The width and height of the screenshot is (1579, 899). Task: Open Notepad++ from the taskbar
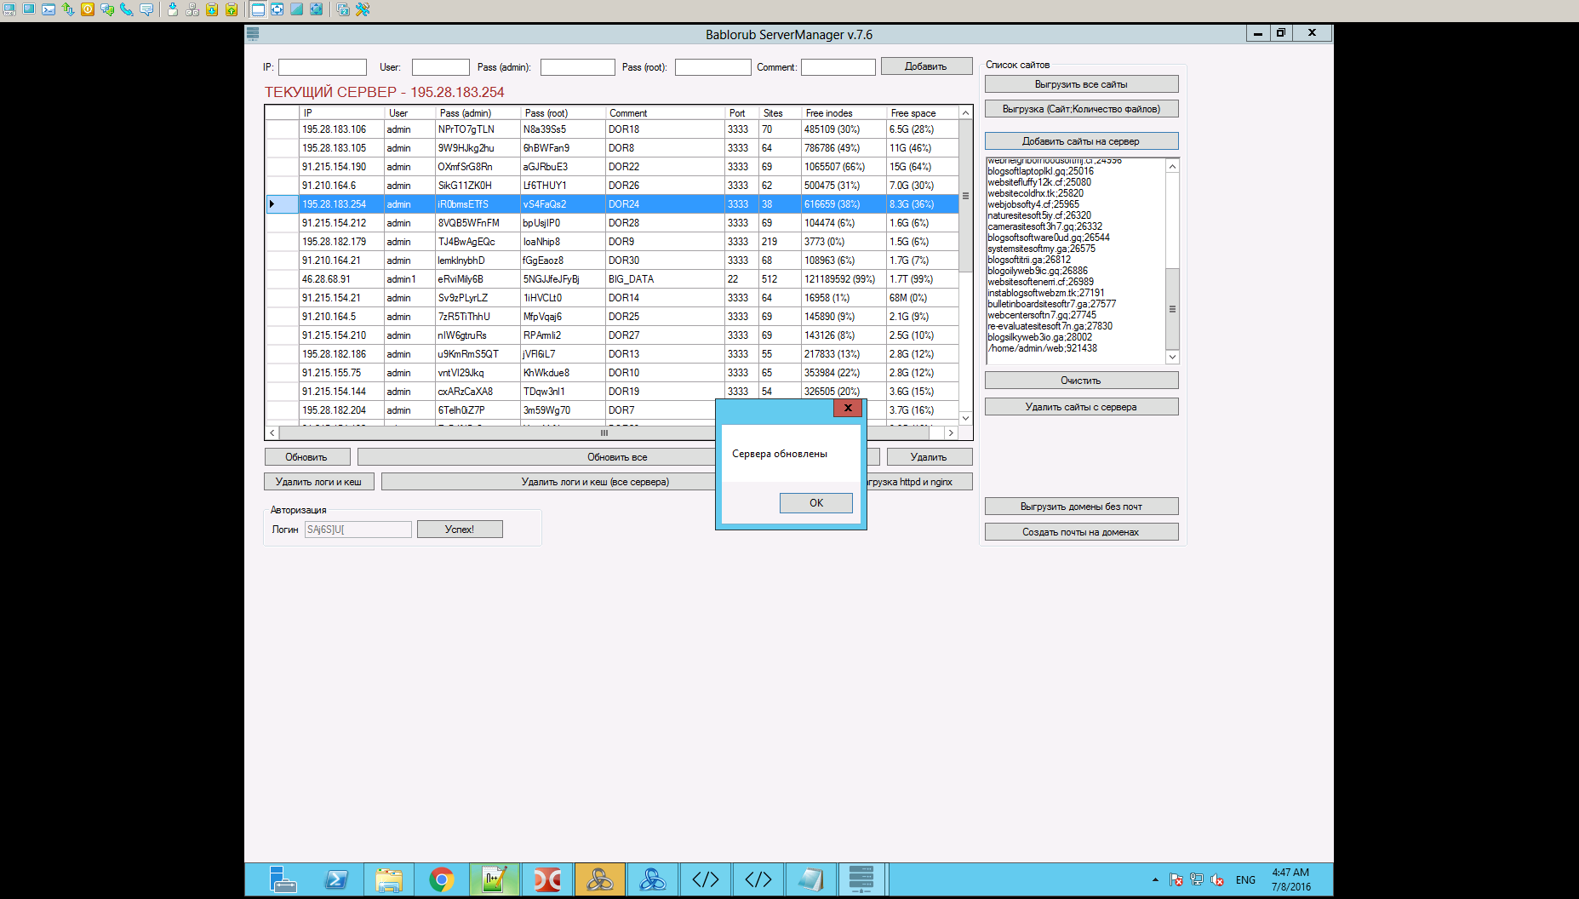coord(495,879)
